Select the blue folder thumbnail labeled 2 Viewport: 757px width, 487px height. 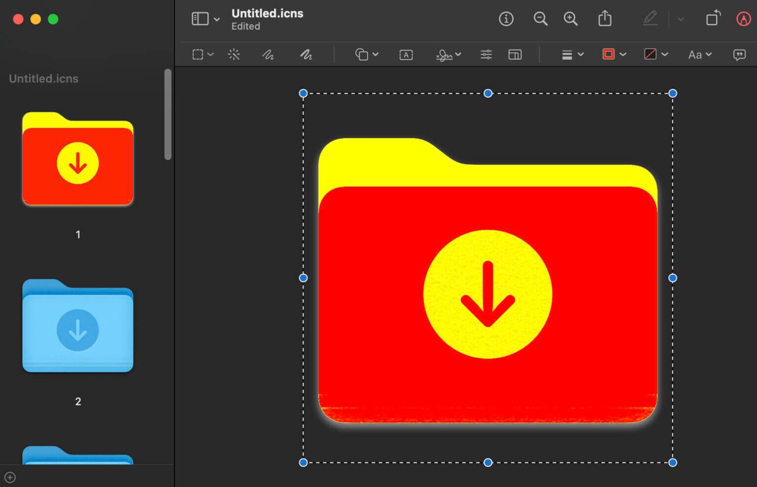[78, 326]
